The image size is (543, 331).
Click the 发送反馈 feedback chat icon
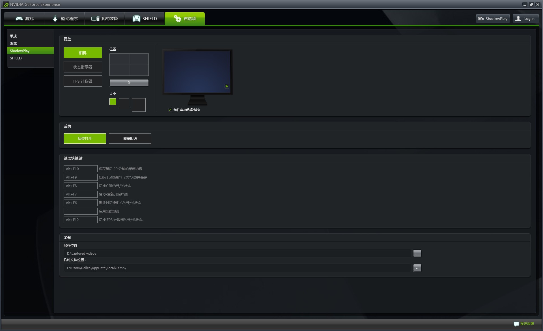tap(516, 324)
